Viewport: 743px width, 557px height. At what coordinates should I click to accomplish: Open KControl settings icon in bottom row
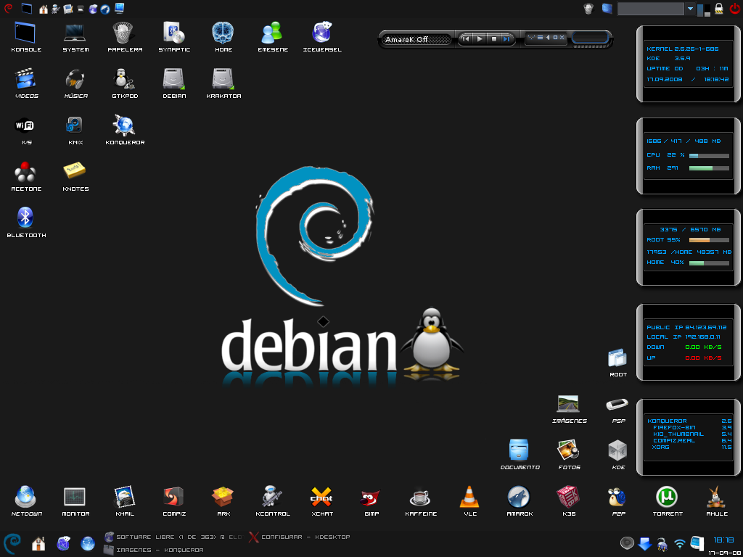[x=272, y=497]
